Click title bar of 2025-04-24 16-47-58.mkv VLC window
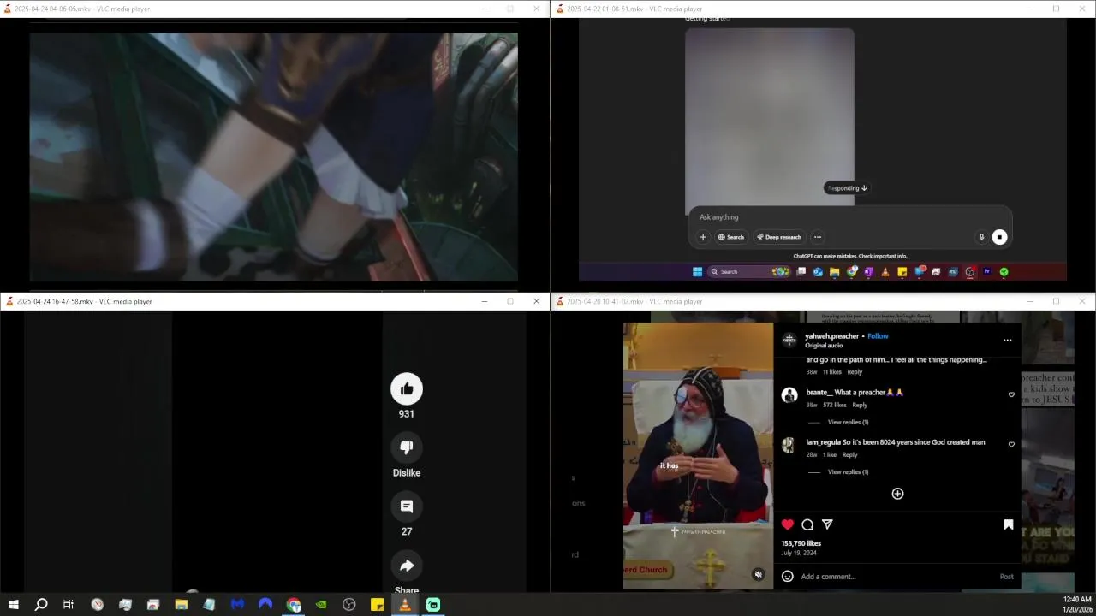 (274, 301)
